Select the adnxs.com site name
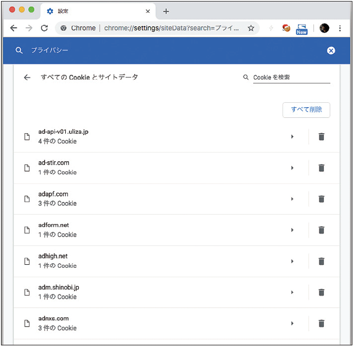The image size is (353, 346). pos(54,318)
